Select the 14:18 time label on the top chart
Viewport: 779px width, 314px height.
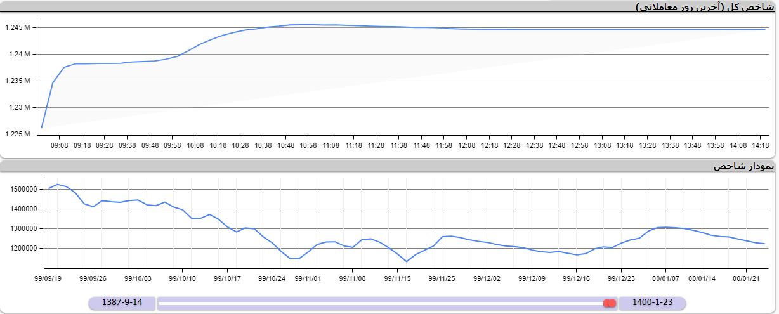(x=761, y=145)
